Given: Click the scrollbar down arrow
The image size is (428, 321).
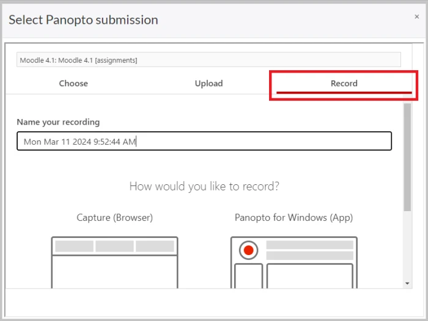Looking at the screenshot, I should [407, 284].
